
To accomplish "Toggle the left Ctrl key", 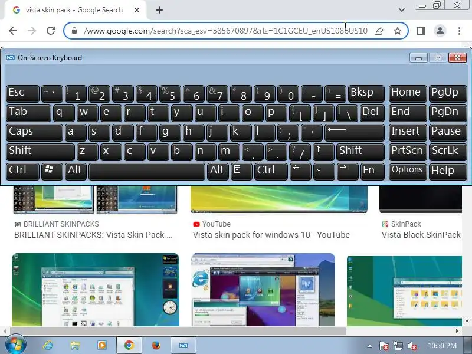I will 22,171.
